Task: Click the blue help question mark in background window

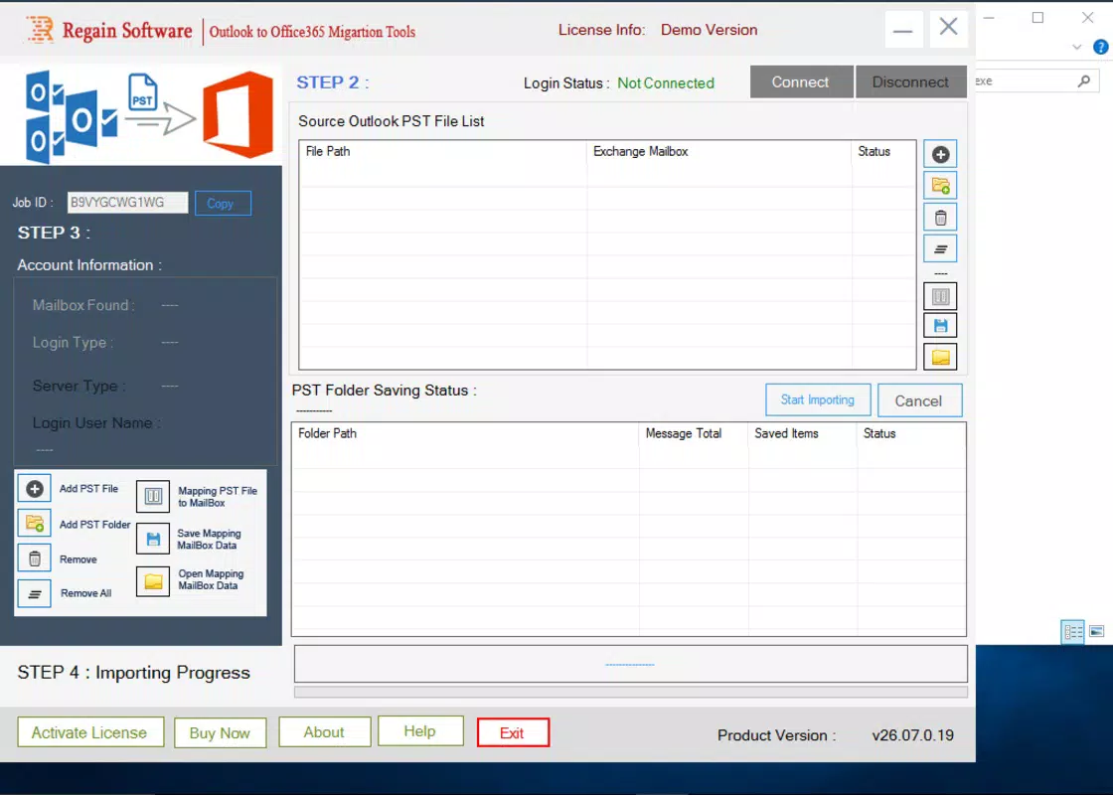Action: click(x=1100, y=47)
